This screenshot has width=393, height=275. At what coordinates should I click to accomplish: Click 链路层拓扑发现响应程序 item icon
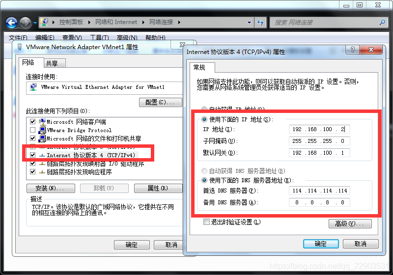[42, 172]
